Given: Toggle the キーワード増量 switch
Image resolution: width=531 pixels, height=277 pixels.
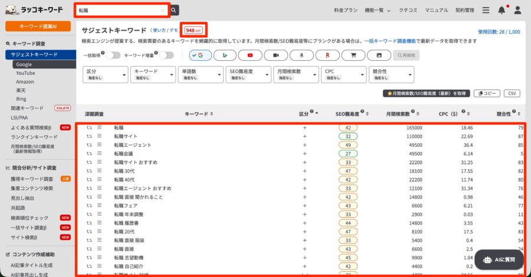Looking at the screenshot, I should click(x=166, y=55).
